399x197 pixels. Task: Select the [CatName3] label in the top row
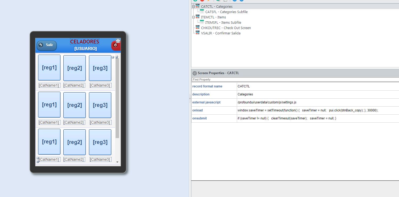[x=100, y=85]
